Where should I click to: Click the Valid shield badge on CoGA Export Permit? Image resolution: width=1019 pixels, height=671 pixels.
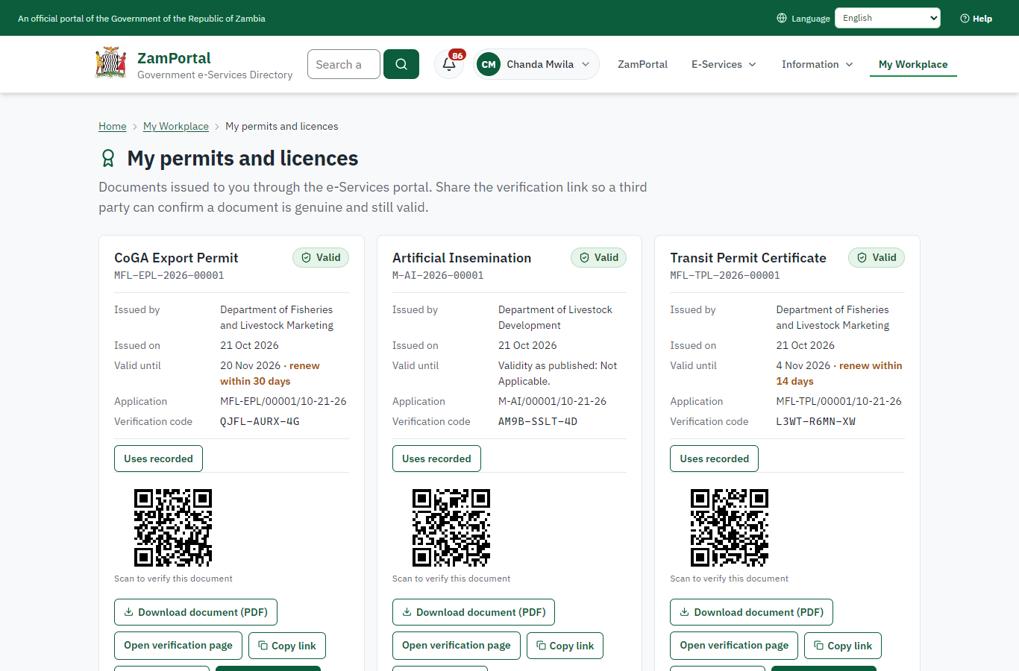(x=321, y=257)
